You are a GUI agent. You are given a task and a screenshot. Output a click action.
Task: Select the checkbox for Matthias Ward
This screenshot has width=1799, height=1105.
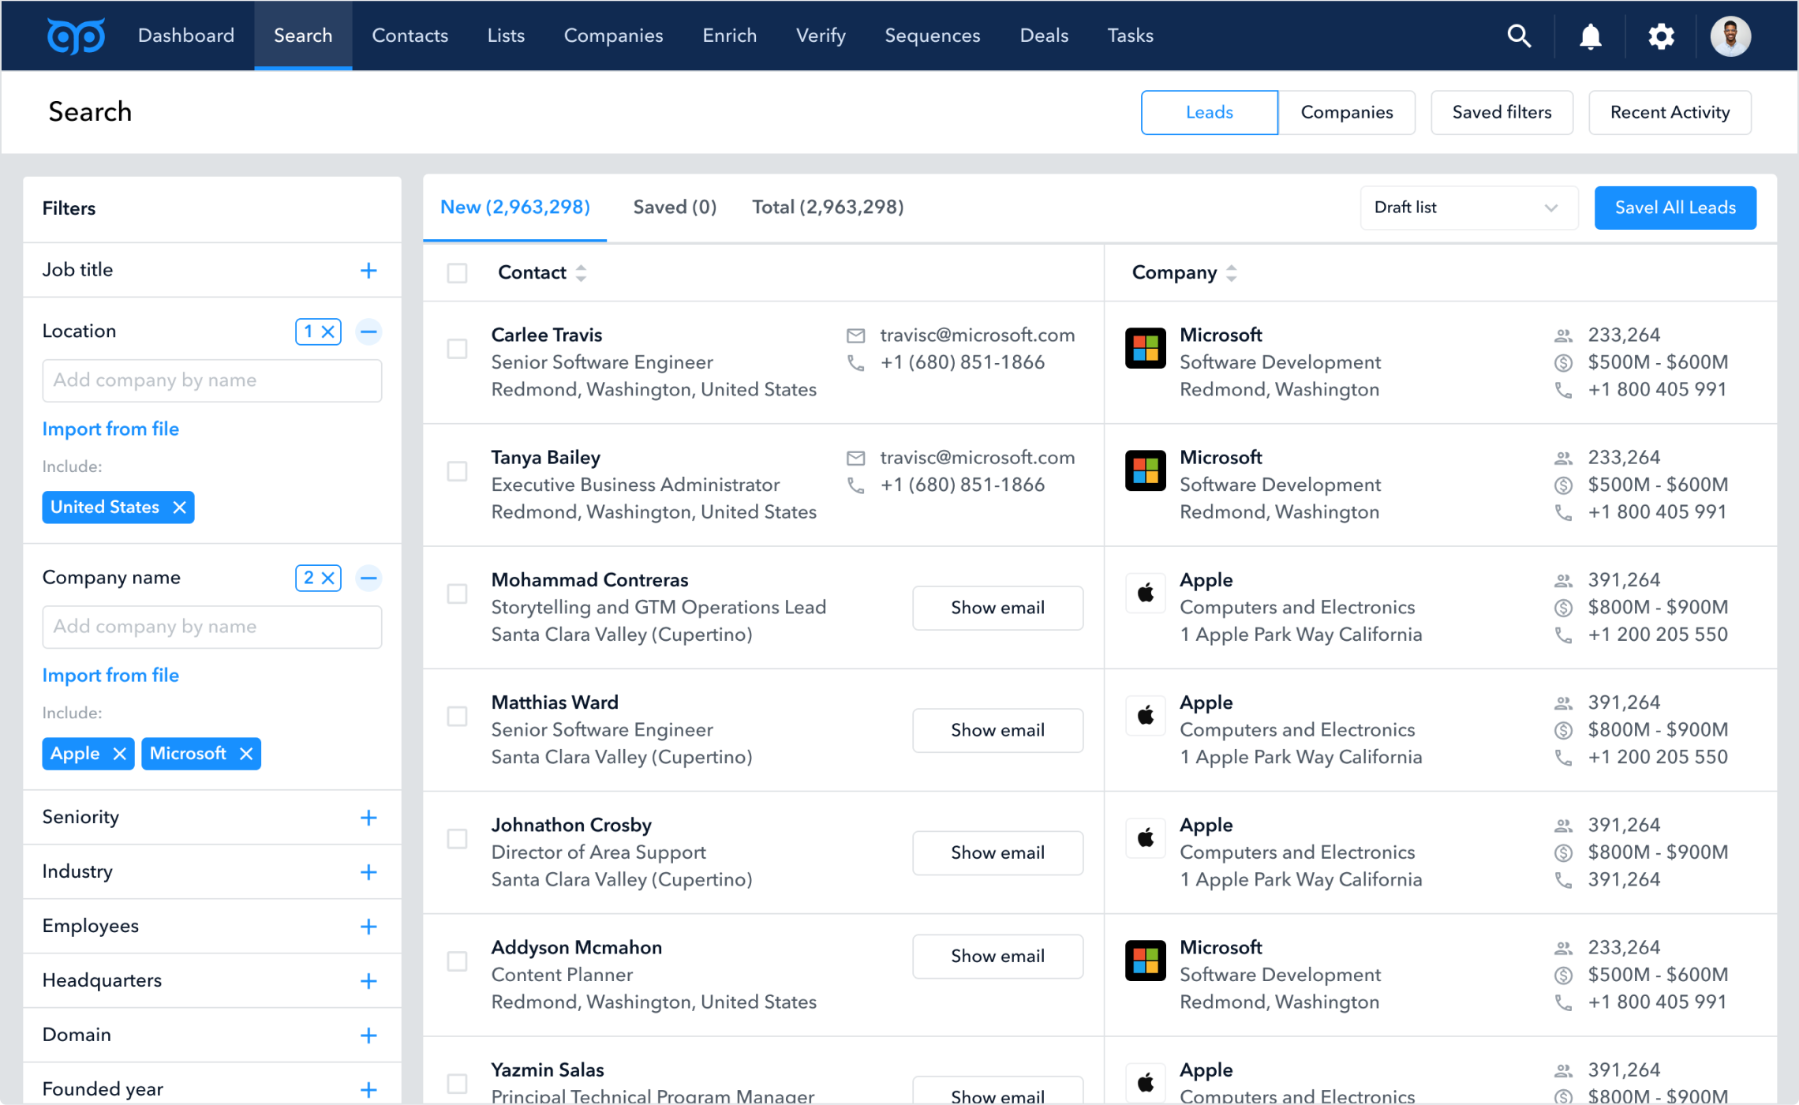(x=457, y=717)
